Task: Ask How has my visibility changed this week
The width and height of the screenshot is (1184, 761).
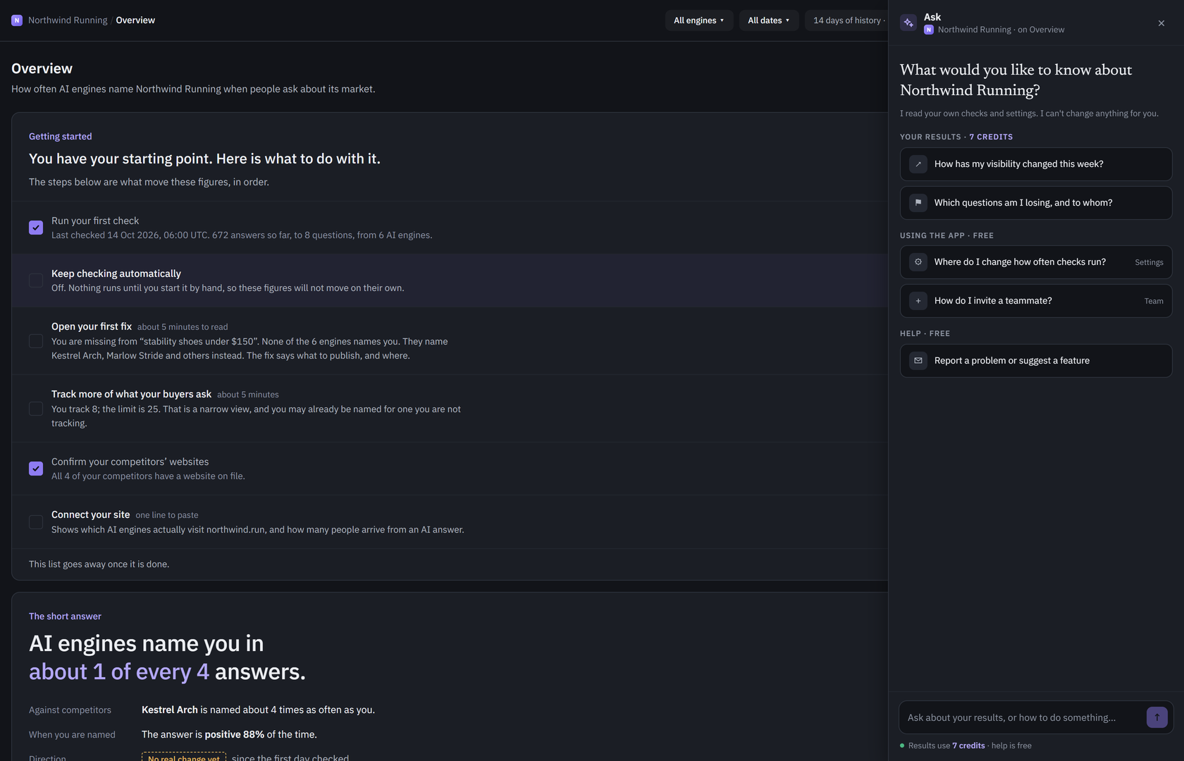Action: tap(1036, 164)
